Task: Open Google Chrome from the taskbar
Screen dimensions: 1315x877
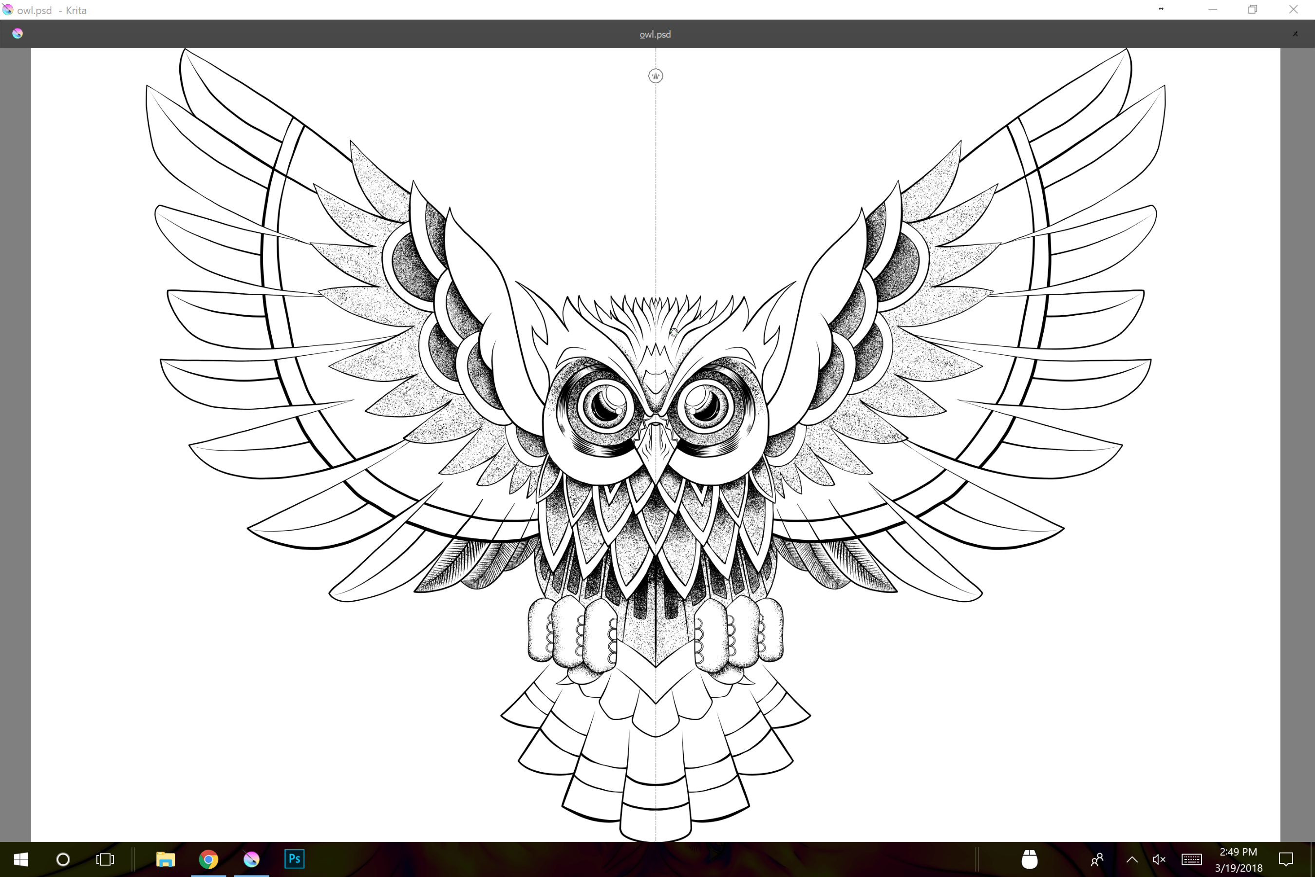Action: click(x=208, y=858)
